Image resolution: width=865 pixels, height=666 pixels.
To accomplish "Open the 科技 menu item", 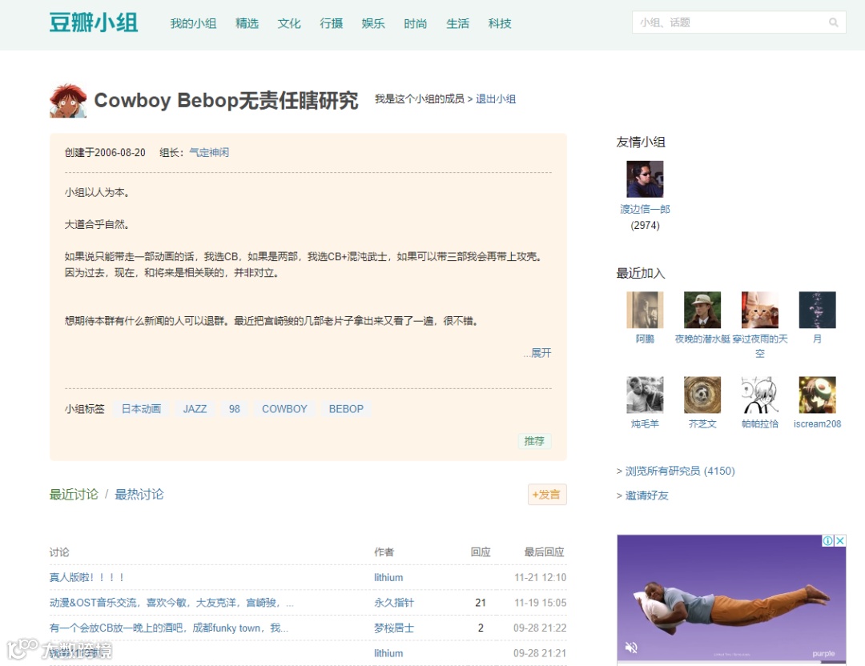I will click(500, 23).
